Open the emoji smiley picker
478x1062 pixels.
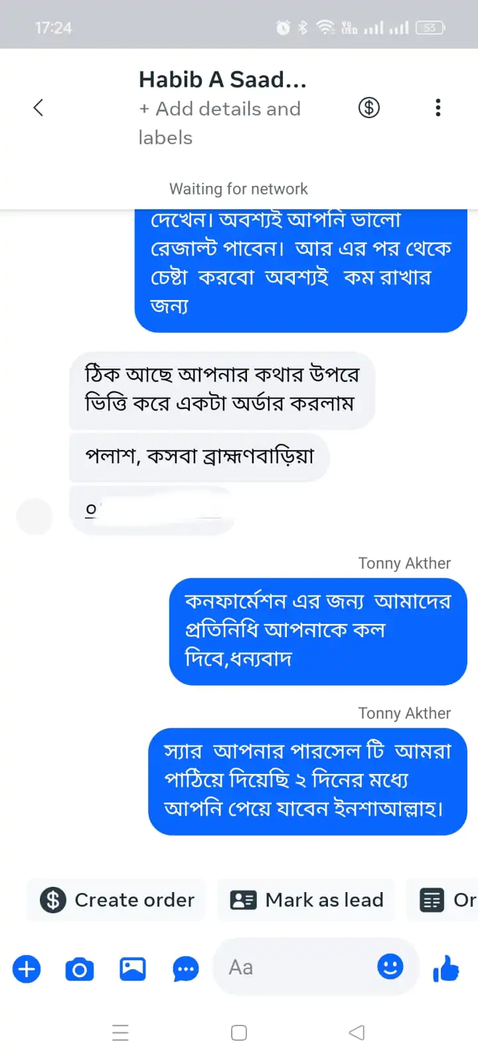pyautogui.click(x=390, y=966)
